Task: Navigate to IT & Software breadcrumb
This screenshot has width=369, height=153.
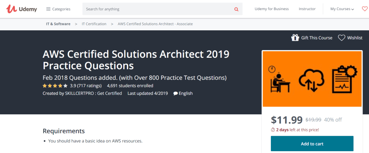Action: click(x=58, y=24)
